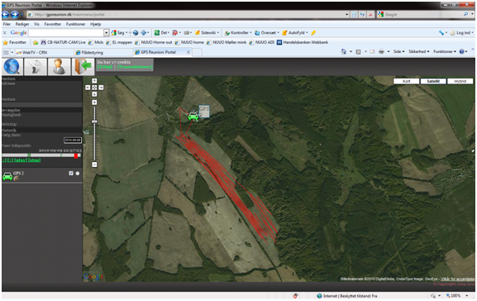Open the Filer menu
Image resolution: width=477 pixels, height=301 pixels.
7,24
